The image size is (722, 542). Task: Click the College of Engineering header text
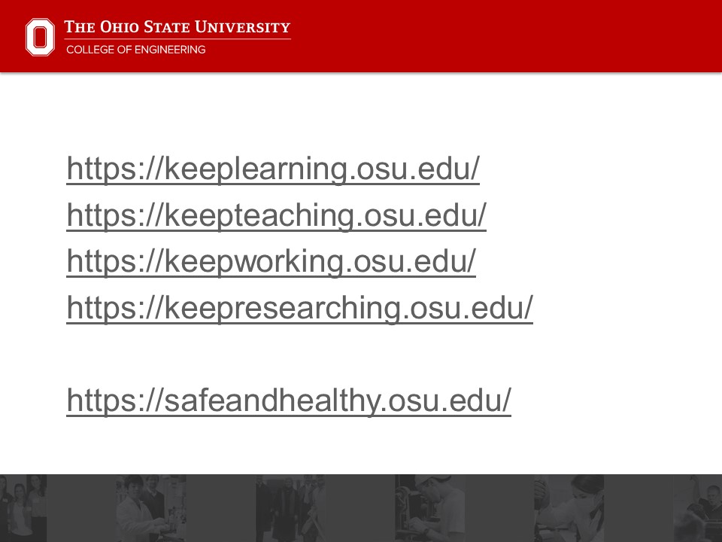click(x=135, y=50)
